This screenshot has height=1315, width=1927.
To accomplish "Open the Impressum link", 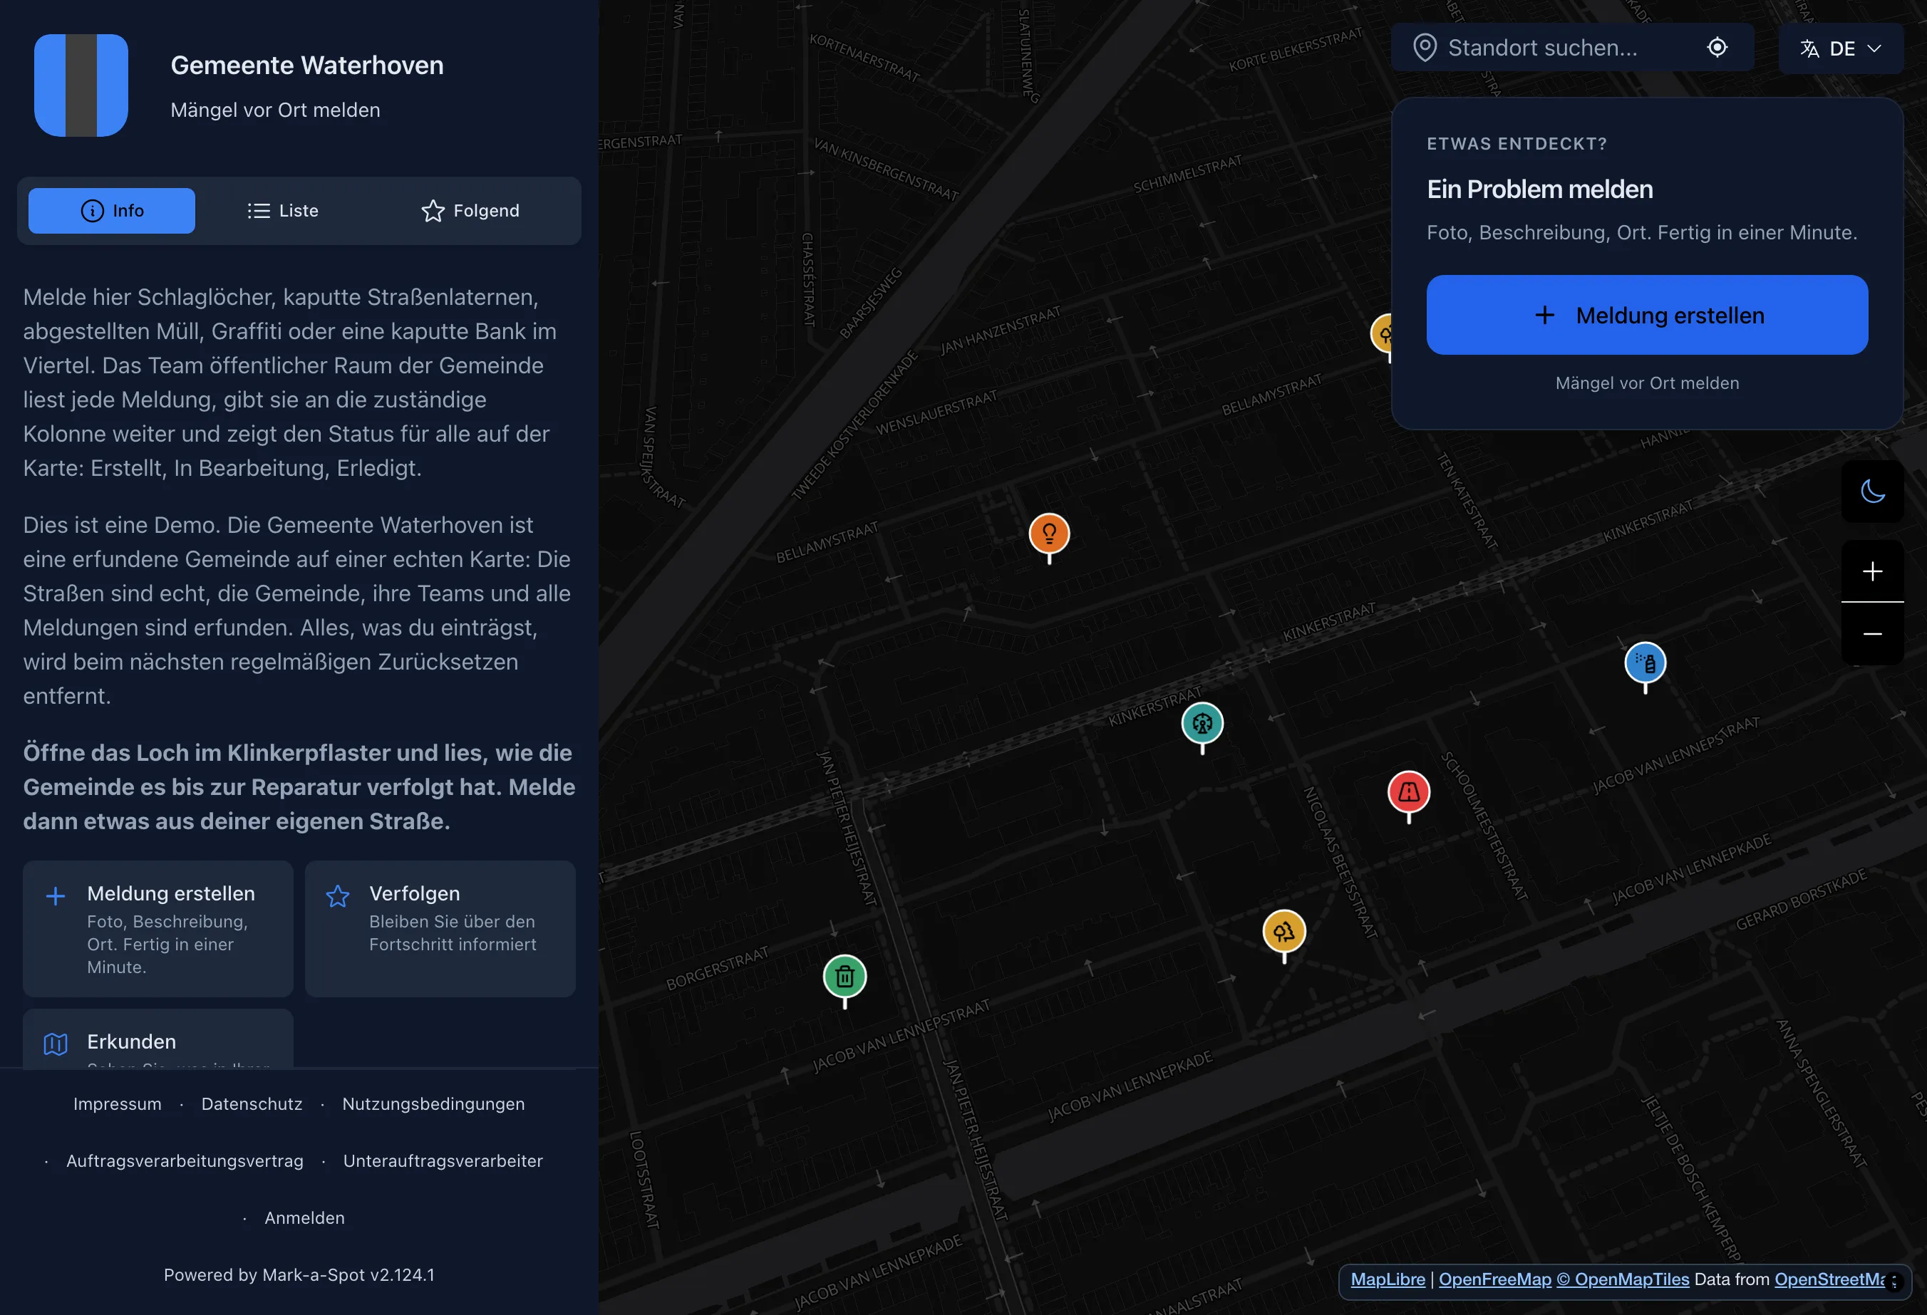I will [117, 1103].
